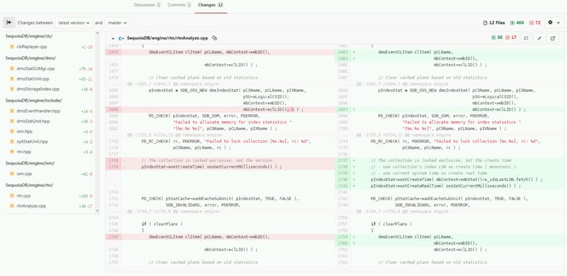Click the green plus icon beside 30
The image size is (567, 276).
[x=494, y=37]
